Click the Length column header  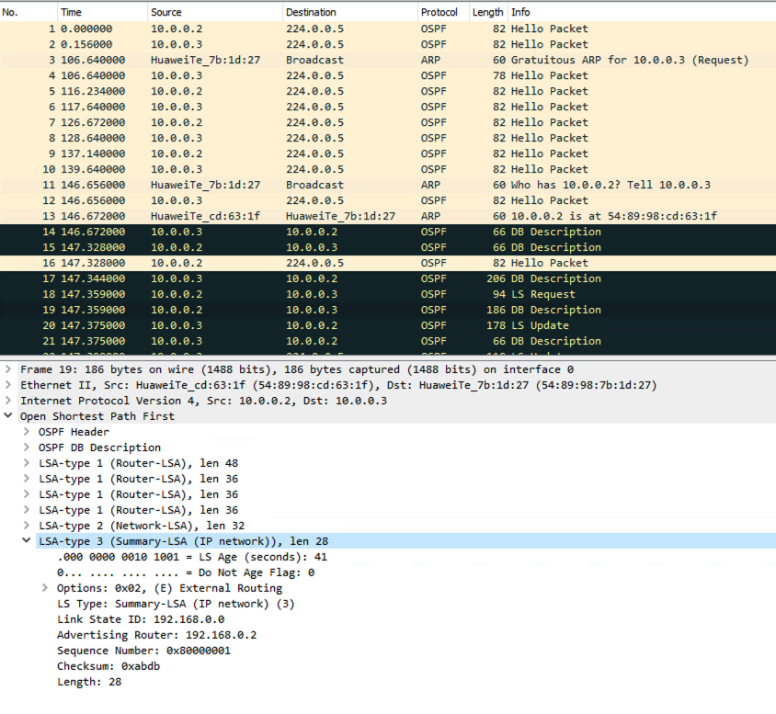point(488,12)
